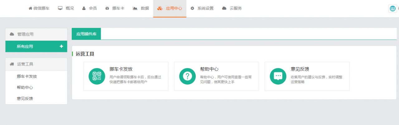The width and height of the screenshot is (399, 125).
Task: Open 意见反馈 from the left sidebar
Action: (x=25, y=99)
